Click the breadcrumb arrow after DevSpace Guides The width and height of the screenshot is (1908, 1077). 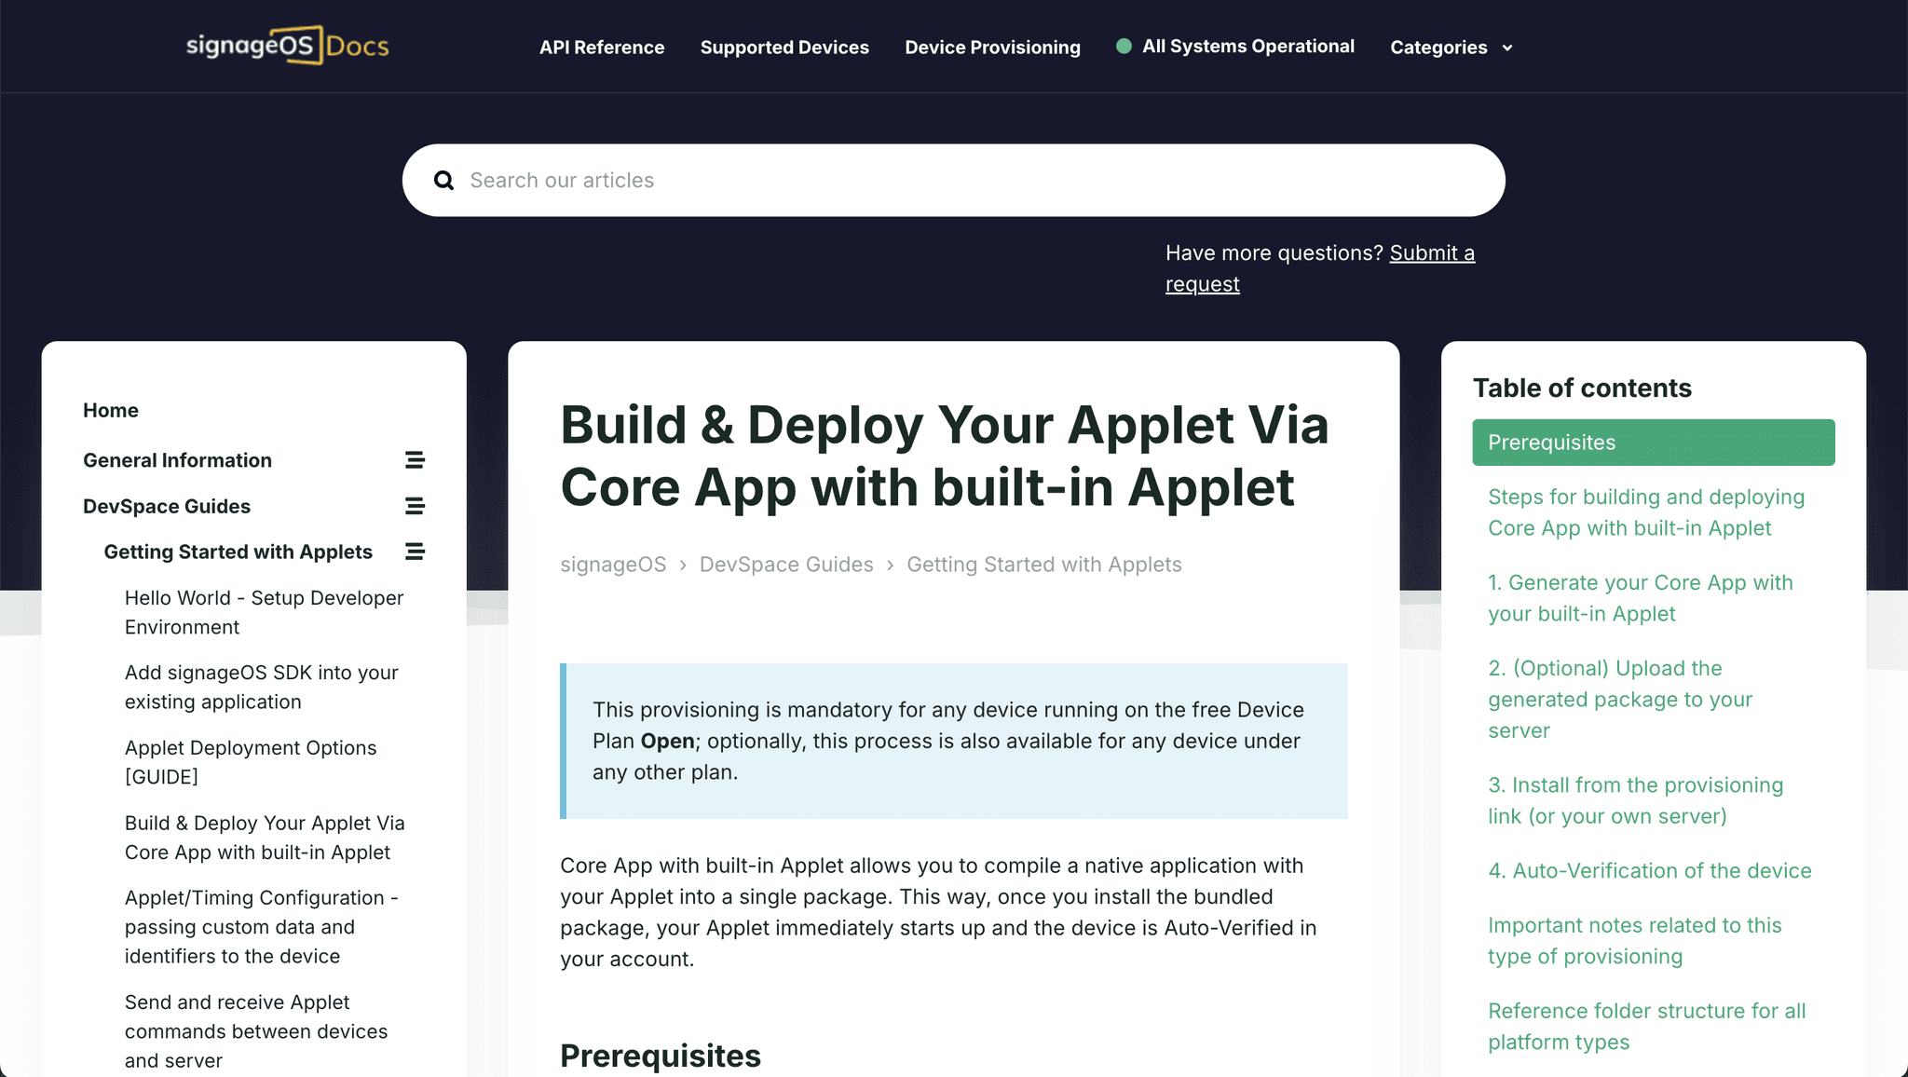pyautogui.click(x=890, y=565)
